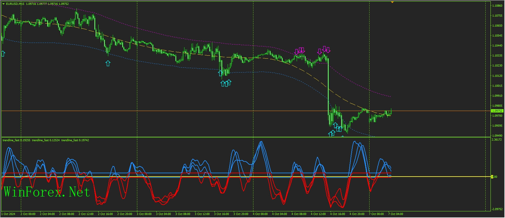
Task: Click the 1.09595 price scale label
Action: (497, 126)
